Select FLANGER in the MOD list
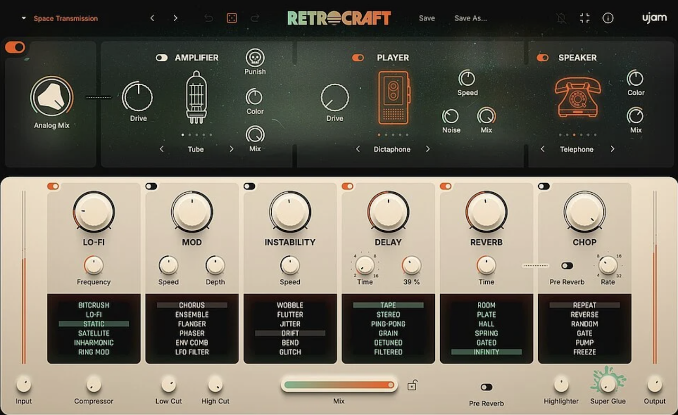This screenshot has height=415, width=678. [x=192, y=324]
